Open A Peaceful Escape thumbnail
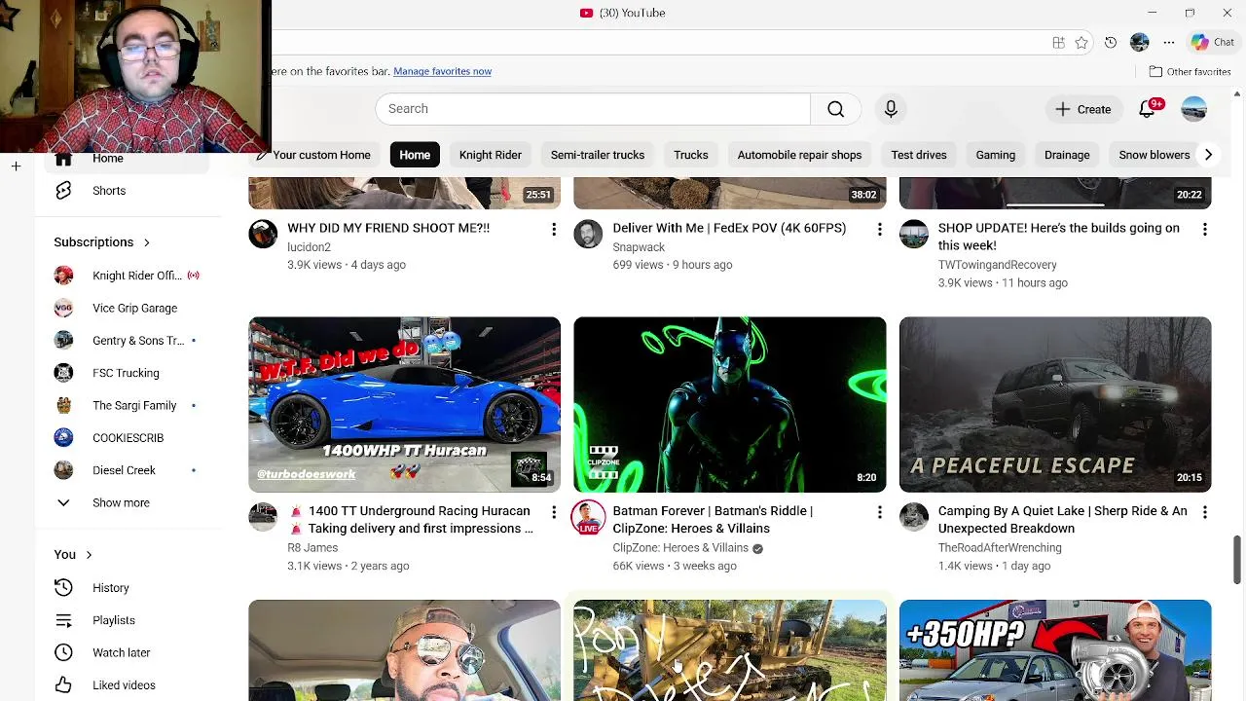Image resolution: width=1246 pixels, height=701 pixels. [1055, 404]
